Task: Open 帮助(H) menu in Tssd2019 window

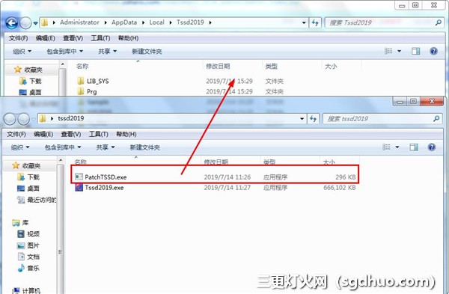Action: 128,38
